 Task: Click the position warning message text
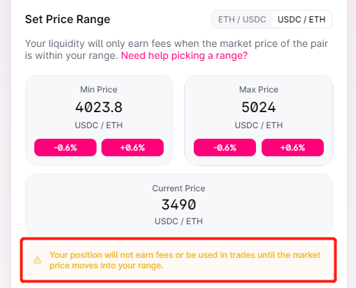(185, 260)
